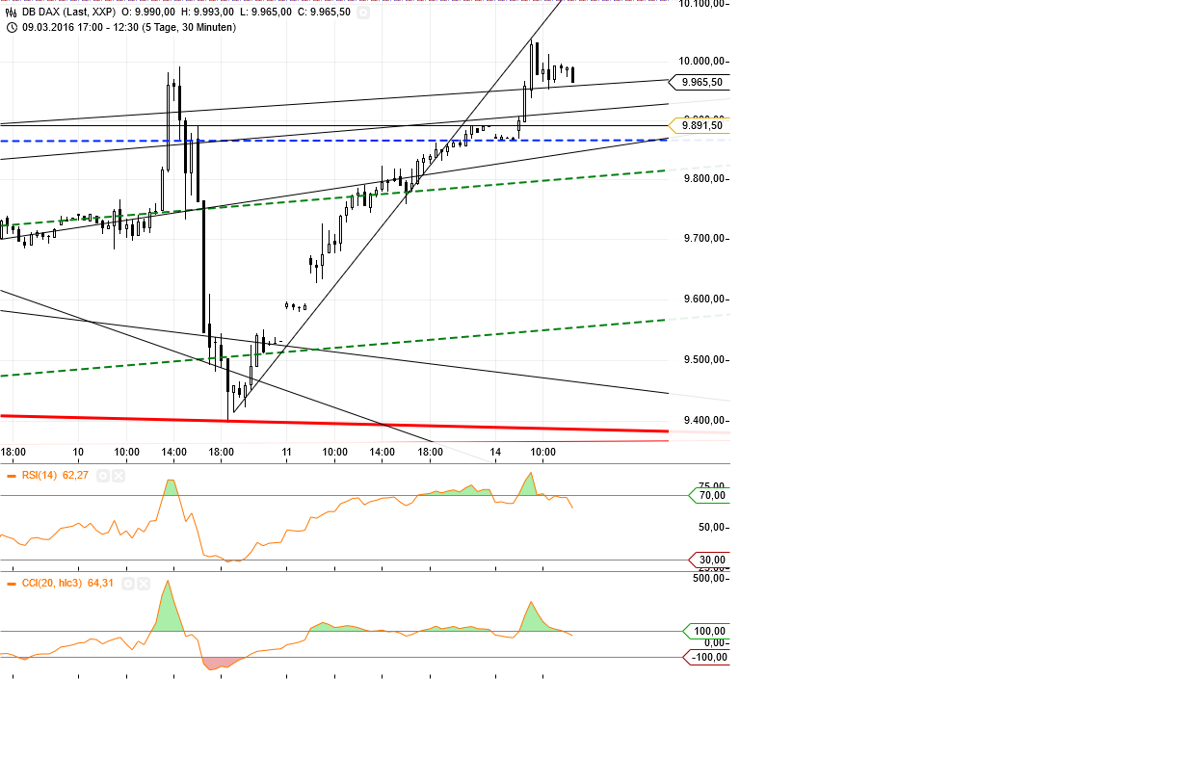This screenshot has width=1189, height=782.
Task: Open the RSI(14) indicator settings
Action: click(x=103, y=476)
